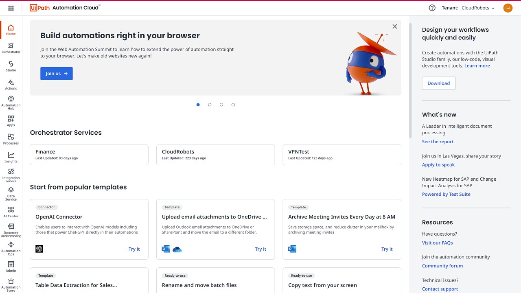Open the Powered by Test Suite link

point(446,194)
